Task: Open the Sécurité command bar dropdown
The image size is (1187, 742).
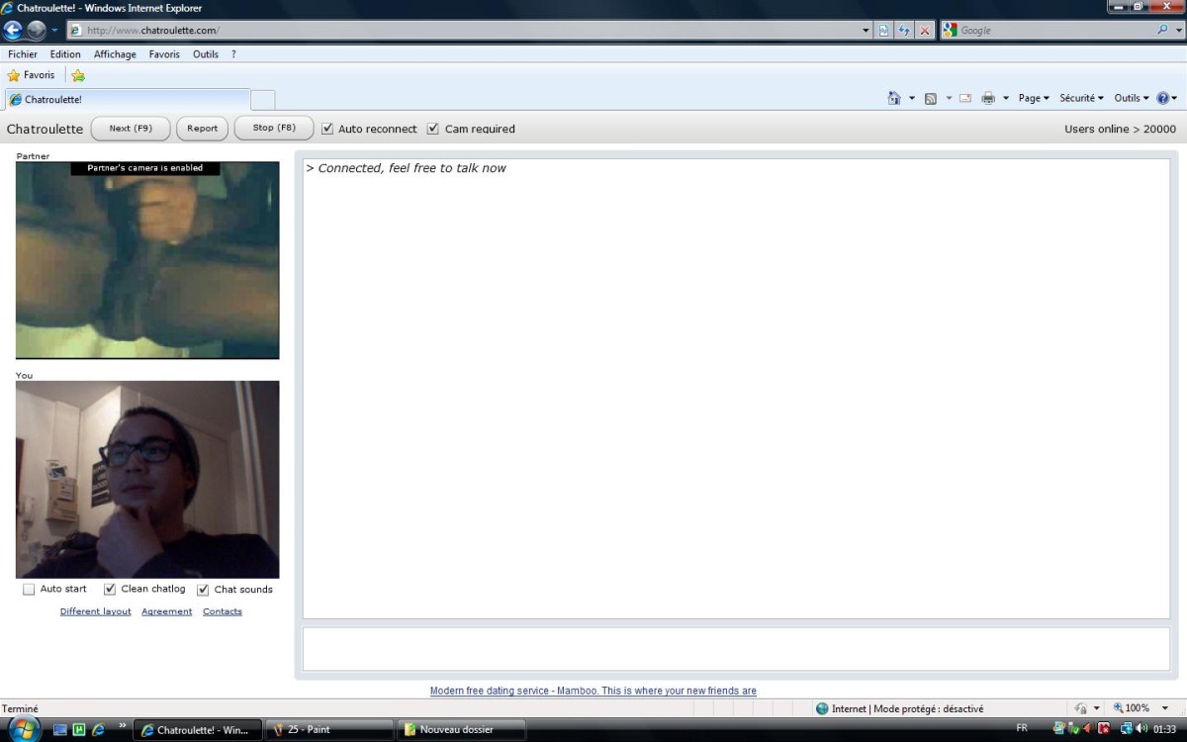Action: click(x=1081, y=98)
